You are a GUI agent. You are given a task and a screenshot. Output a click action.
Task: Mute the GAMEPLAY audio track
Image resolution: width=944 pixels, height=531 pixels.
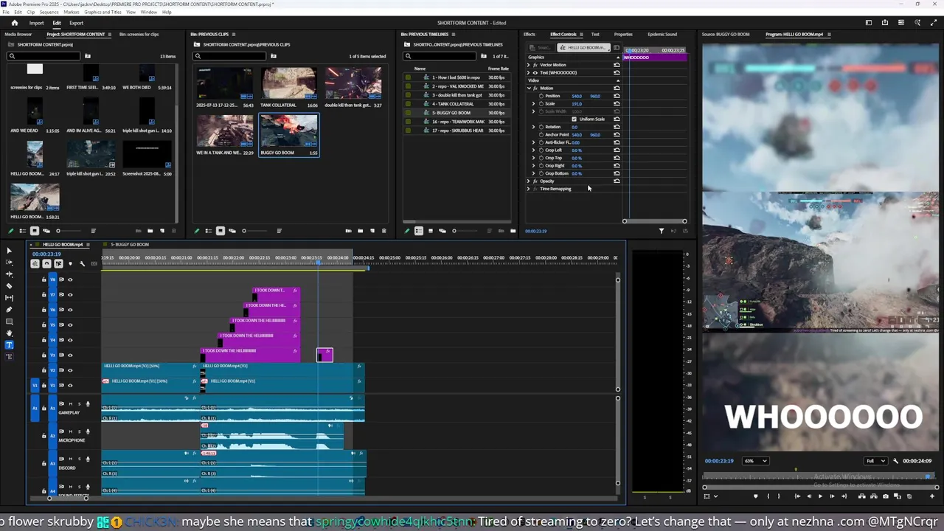click(x=71, y=403)
